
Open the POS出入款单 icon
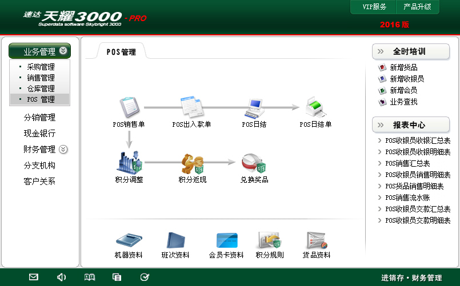(192, 107)
